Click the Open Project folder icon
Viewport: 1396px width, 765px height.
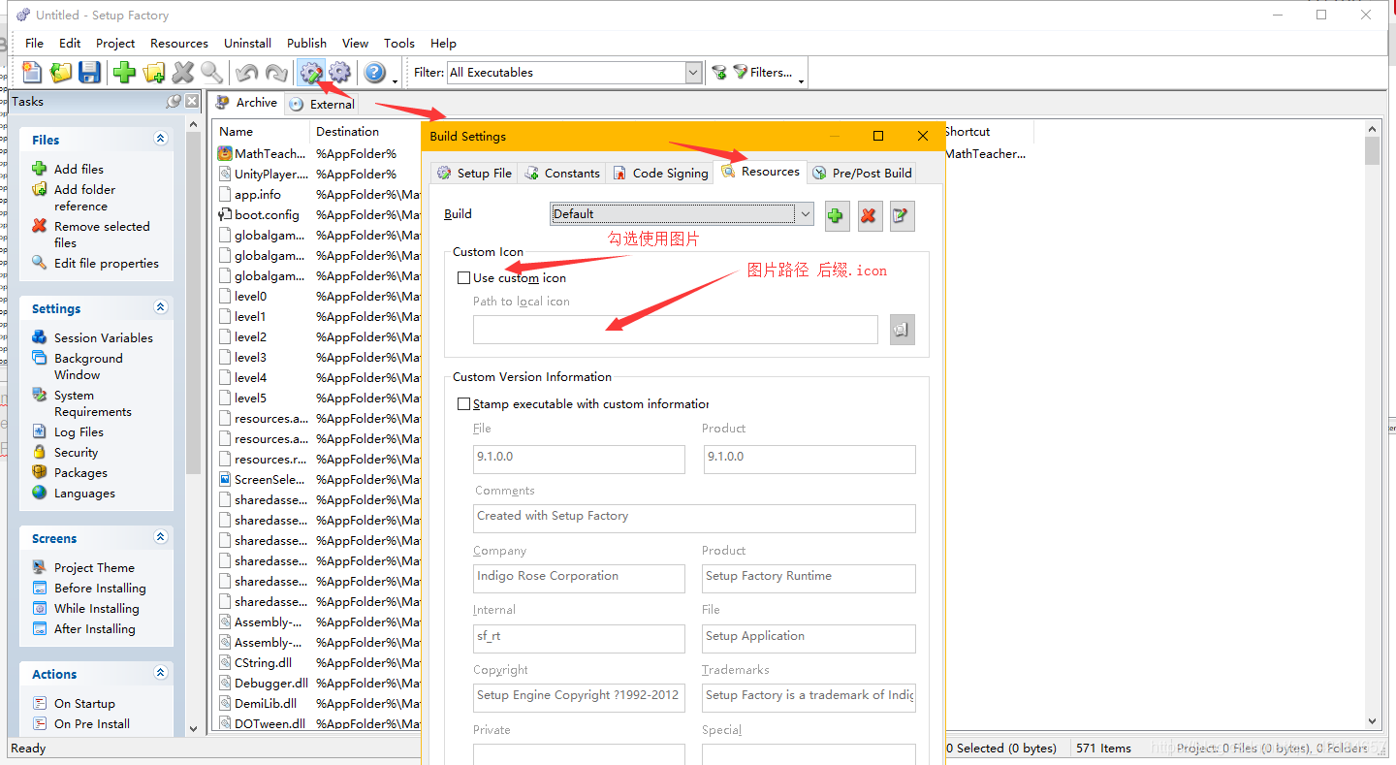(61, 73)
